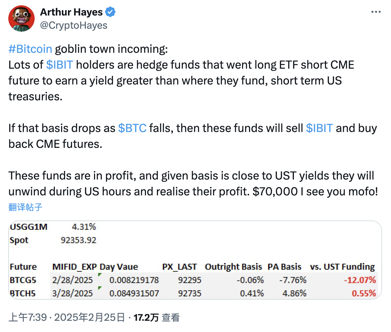Click Arthur Hayes' verified blue badge
Screen dimensions: 391x332
110,12
